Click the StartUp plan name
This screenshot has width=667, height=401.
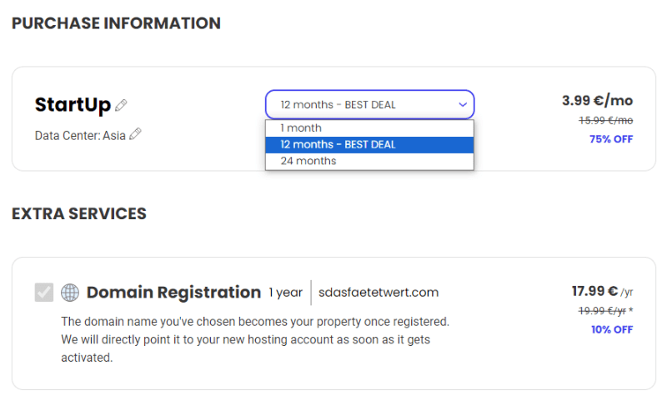(x=73, y=104)
